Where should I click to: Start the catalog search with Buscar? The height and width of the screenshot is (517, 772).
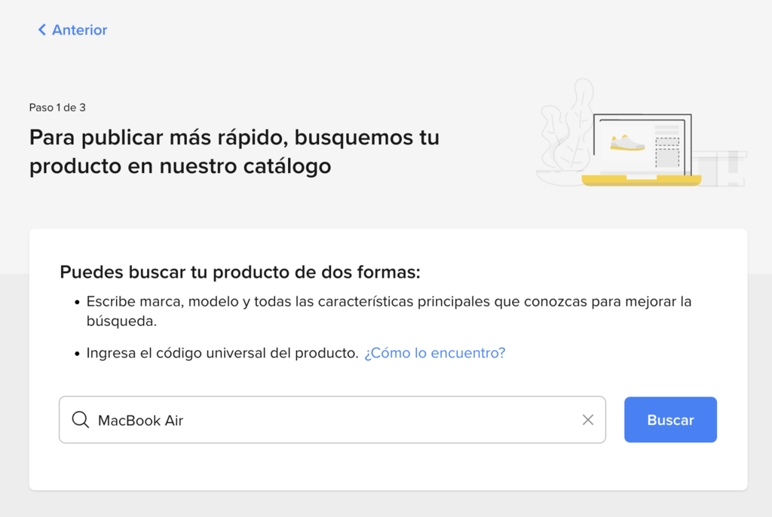(669, 419)
